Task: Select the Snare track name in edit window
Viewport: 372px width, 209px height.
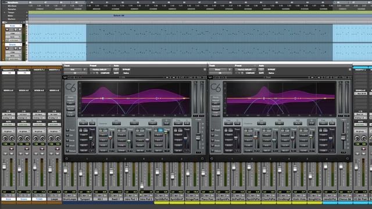Action: pyautogui.click(x=13, y=45)
